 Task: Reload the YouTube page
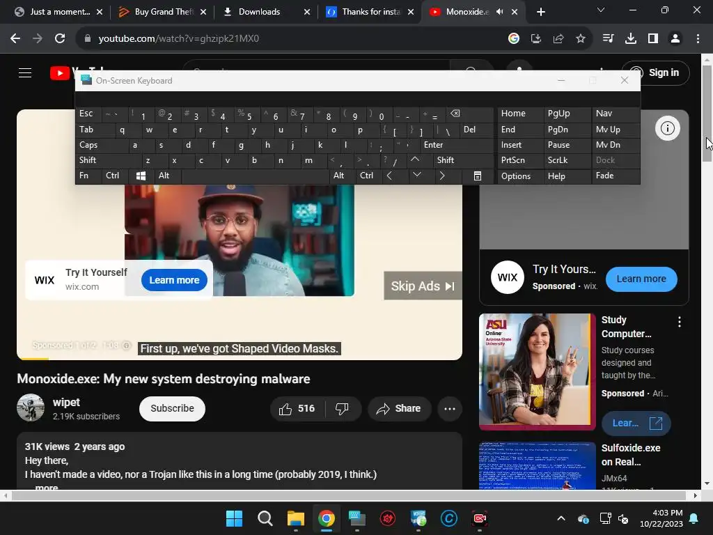[60, 39]
